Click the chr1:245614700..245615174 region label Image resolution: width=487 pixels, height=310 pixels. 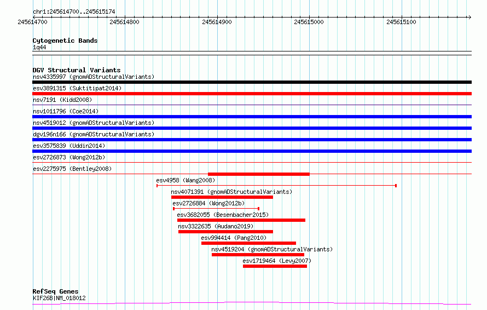[x=74, y=12]
